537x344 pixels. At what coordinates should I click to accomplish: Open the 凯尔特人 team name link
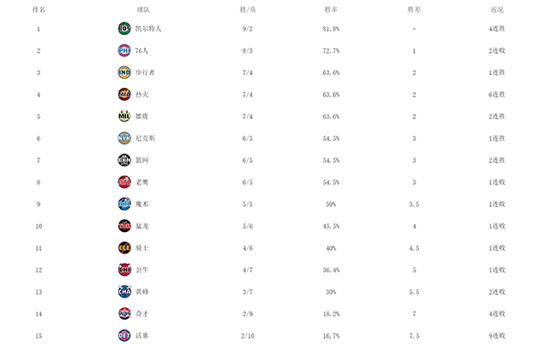(148, 29)
